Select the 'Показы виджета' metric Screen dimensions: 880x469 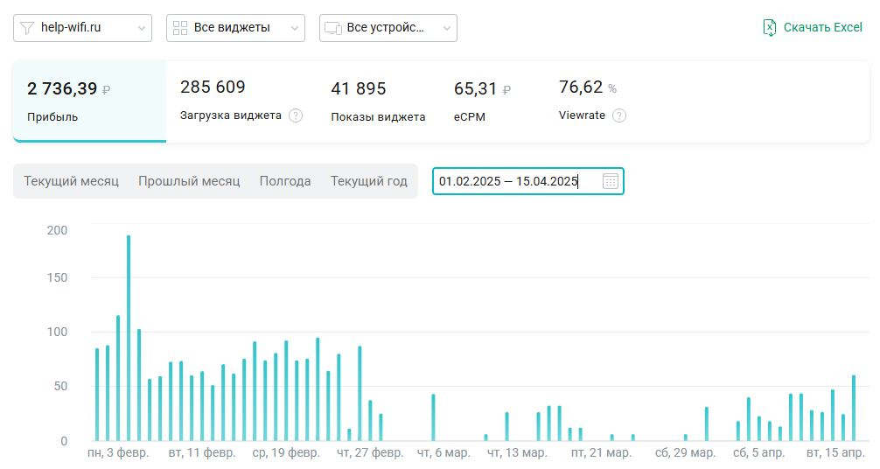point(378,117)
